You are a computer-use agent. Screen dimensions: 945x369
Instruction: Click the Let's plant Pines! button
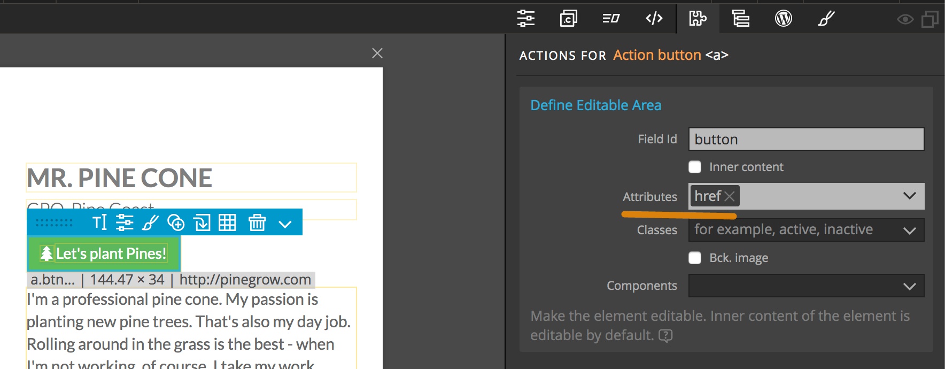(x=104, y=253)
